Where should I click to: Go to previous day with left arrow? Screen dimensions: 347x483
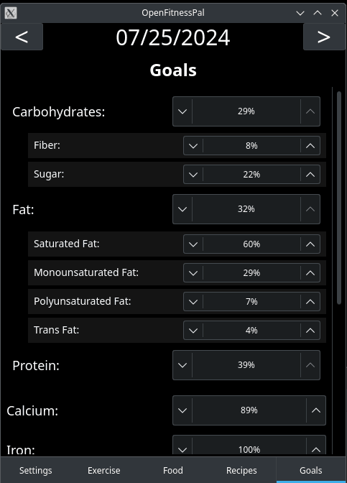click(22, 37)
